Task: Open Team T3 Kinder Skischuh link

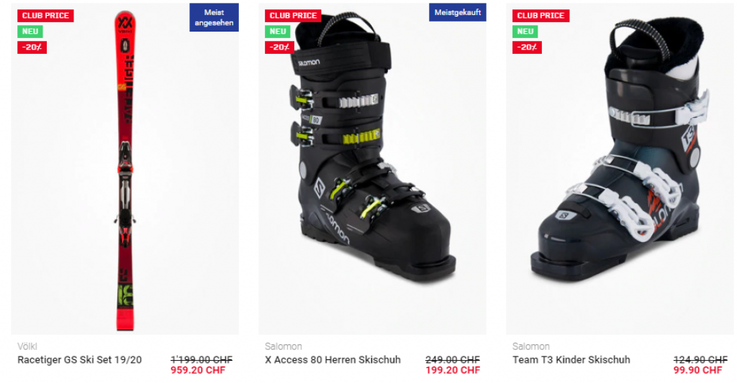Action: [571, 360]
